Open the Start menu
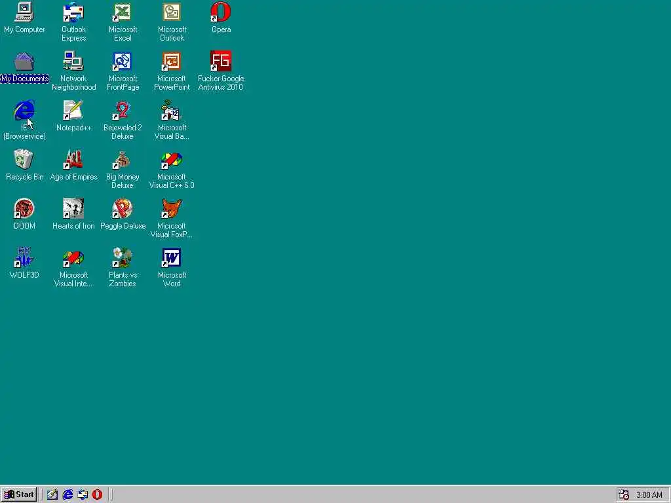Screen dimensions: 671x503 point(19,494)
